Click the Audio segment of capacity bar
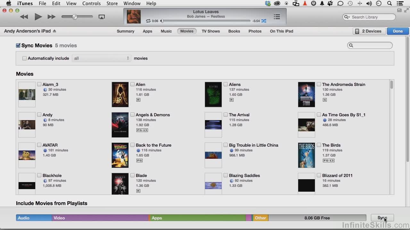Screen dimensions: 410x230 pos(34,218)
